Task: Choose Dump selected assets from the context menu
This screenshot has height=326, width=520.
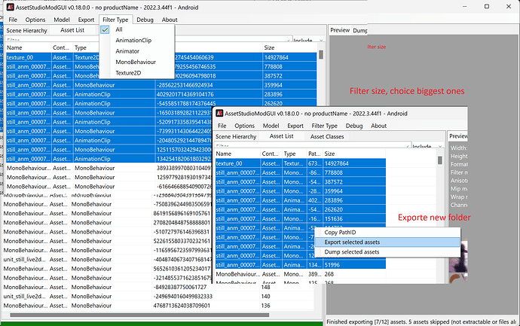Action: coord(387,251)
